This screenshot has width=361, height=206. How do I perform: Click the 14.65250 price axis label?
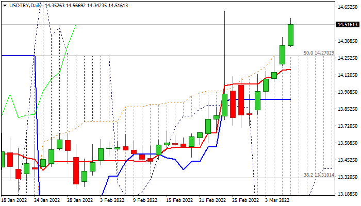click(347, 7)
